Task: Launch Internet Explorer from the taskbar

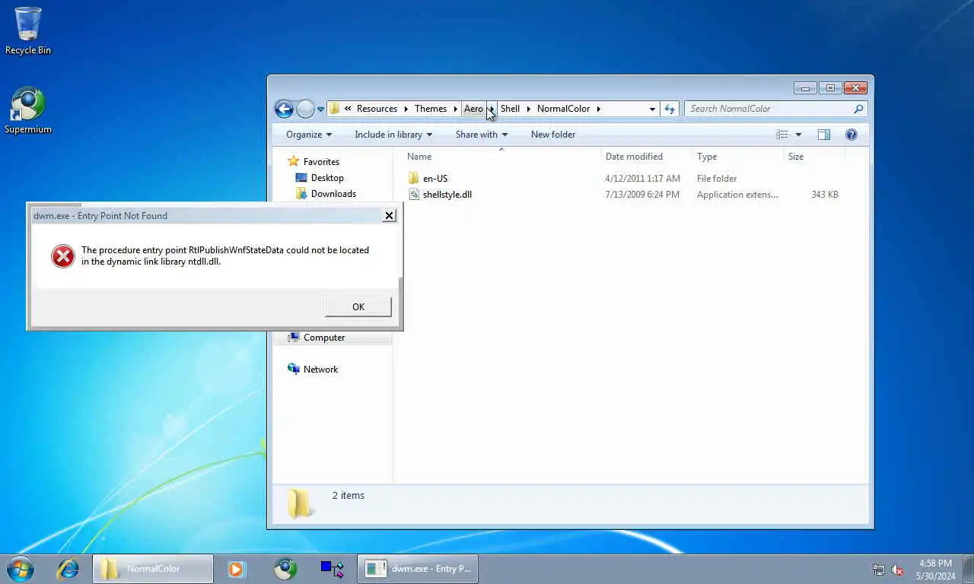Action: point(68,569)
